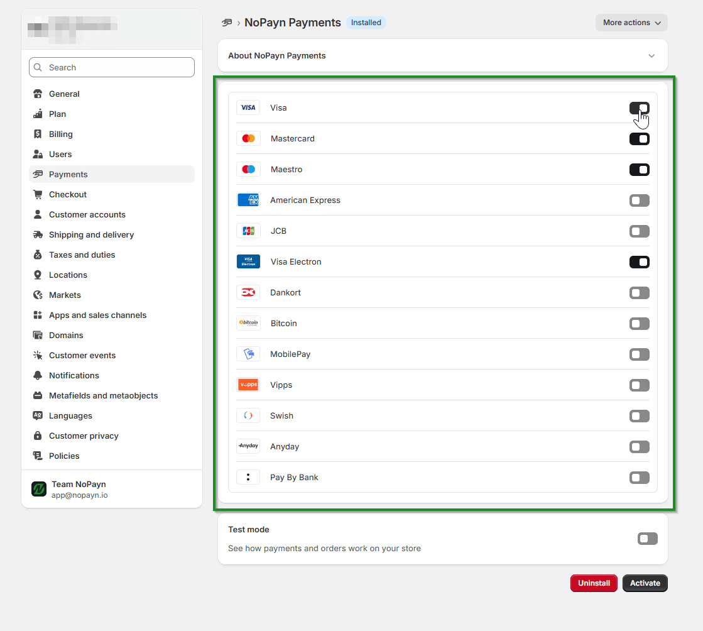Open the More actions dropdown
703x631 pixels.
point(631,22)
